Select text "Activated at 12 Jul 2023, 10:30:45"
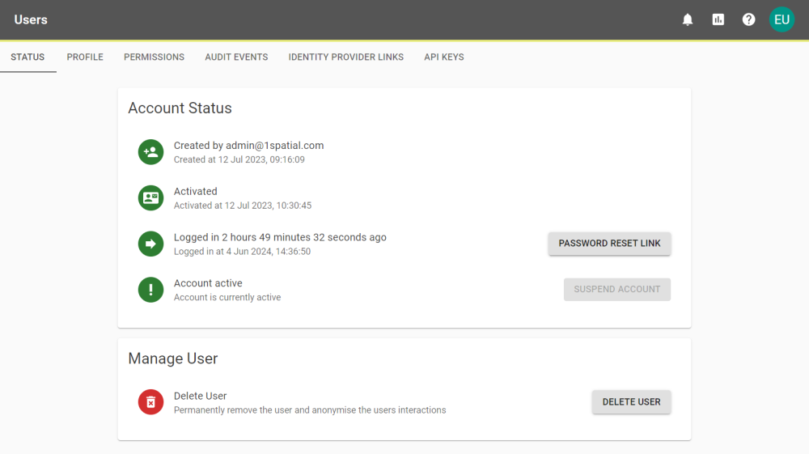 (x=243, y=206)
